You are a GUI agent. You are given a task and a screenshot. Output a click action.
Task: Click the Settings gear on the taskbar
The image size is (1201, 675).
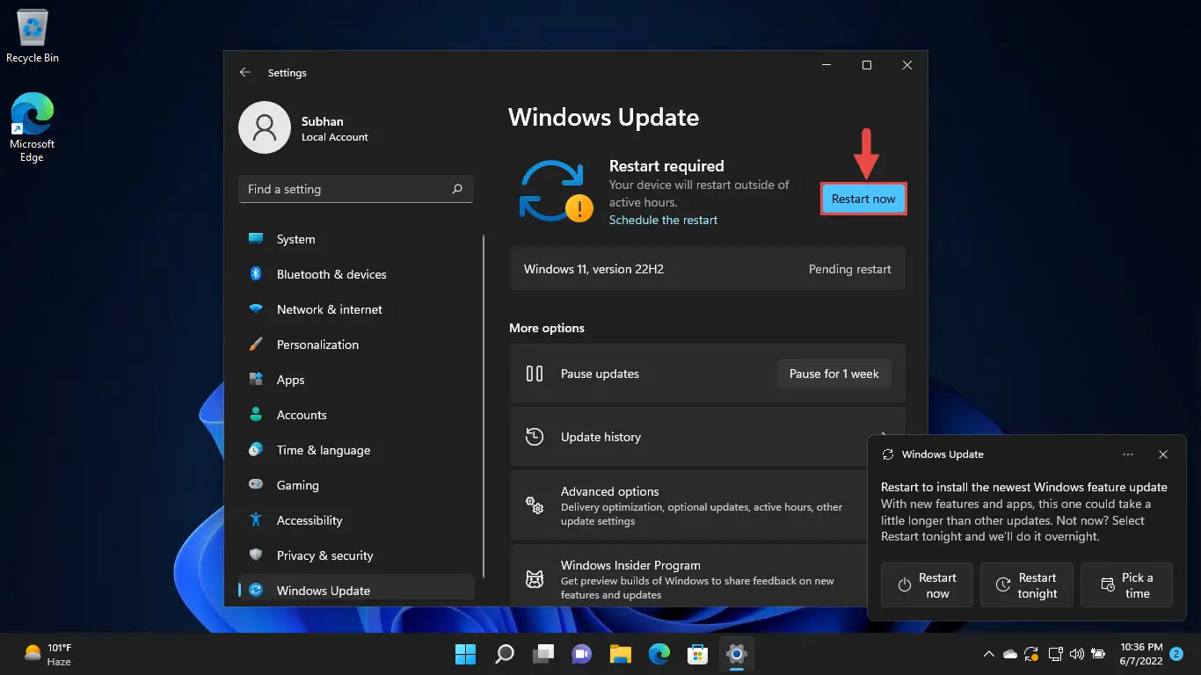coord(737,654)
